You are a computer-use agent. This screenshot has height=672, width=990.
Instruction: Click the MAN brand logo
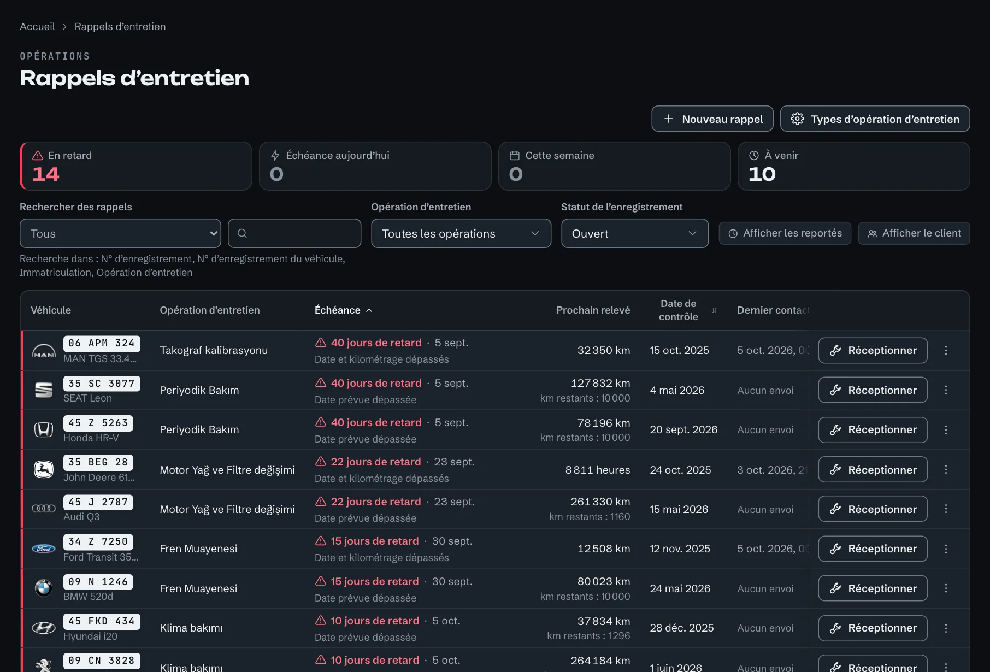pyautogui.click(x=44, y=351)
